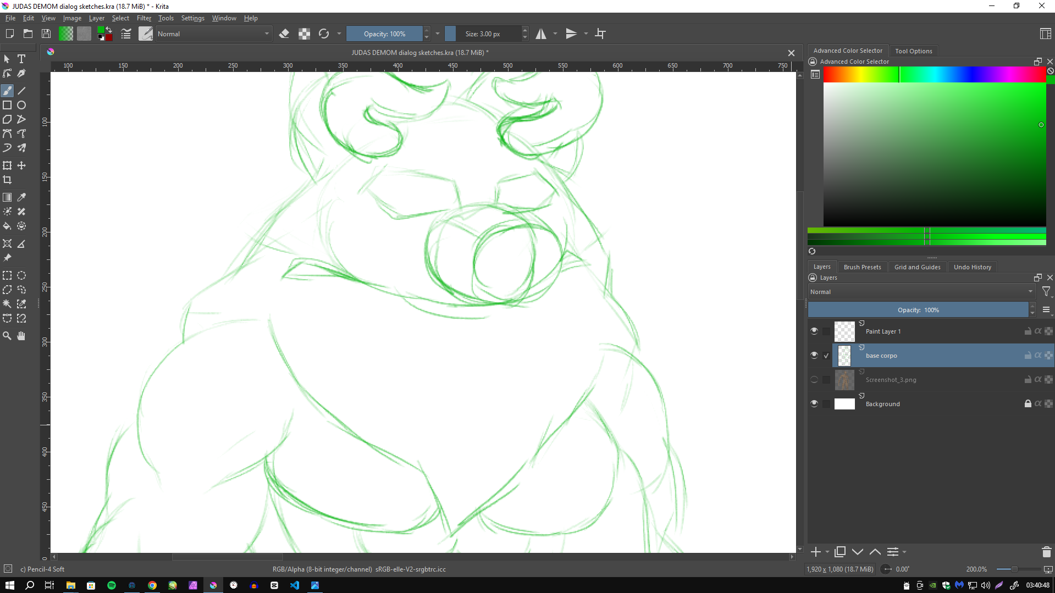
Task: Select the Elliptical Selection tool
Action: pos(21,275)
